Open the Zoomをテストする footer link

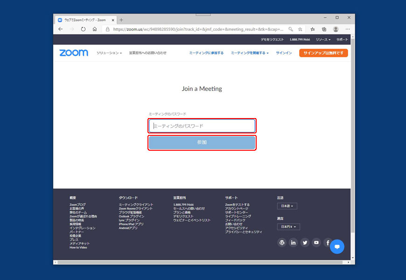pyautogui.click(x=238, y=204)
